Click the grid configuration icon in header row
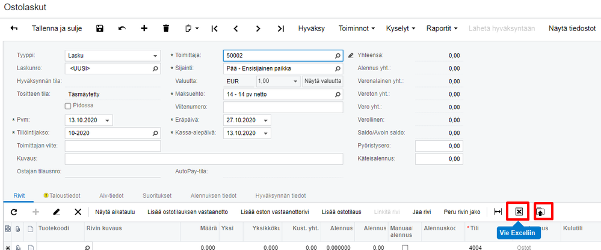The width and height of the screenshot is (601, 250). tap(7, 228)
